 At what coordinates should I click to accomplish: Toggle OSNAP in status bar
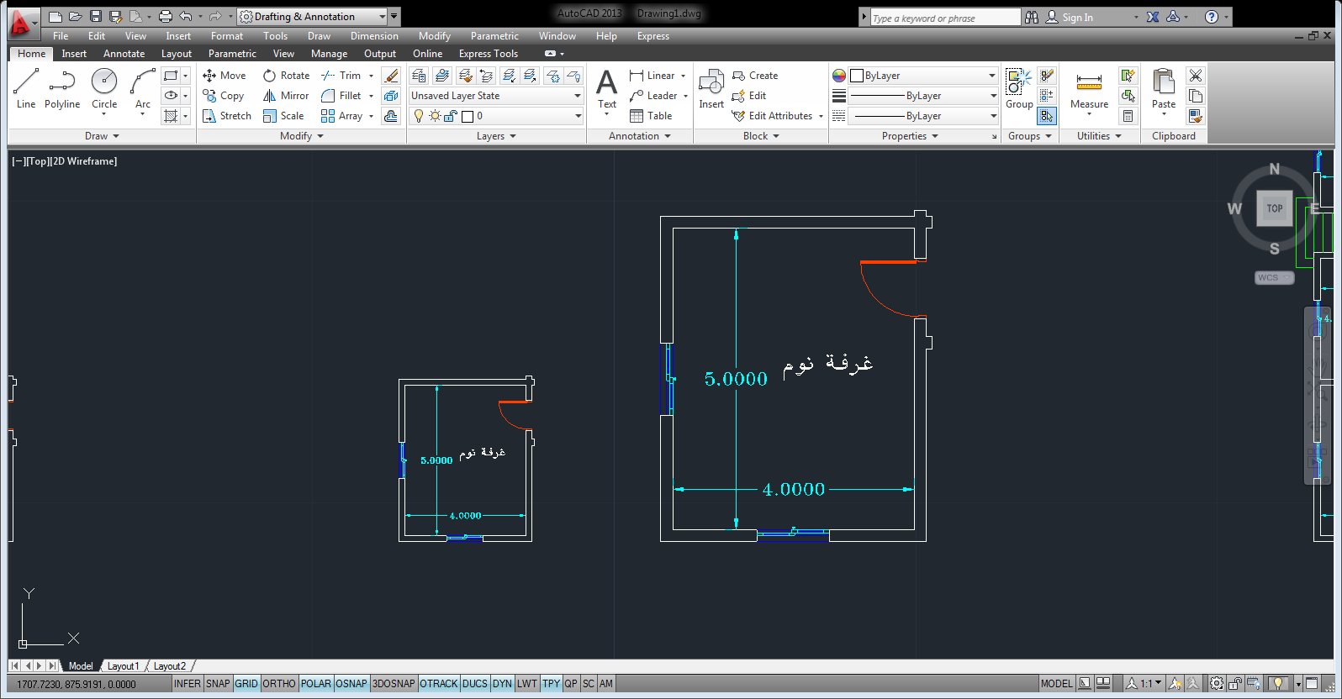click(x=351, y=684)
